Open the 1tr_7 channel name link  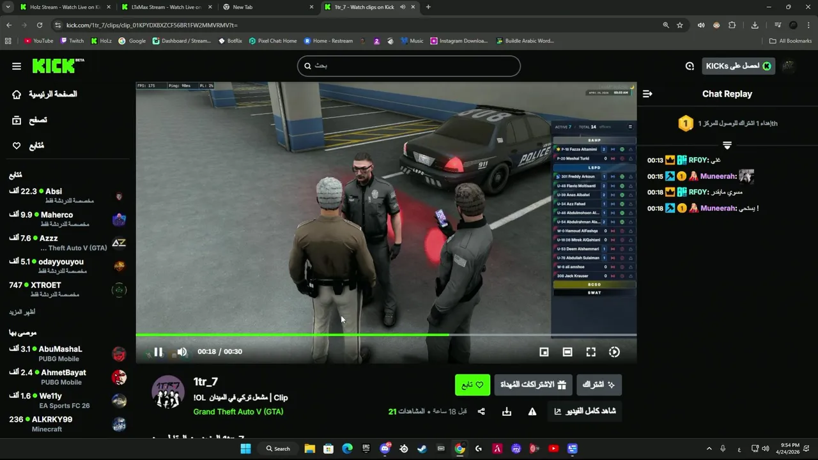[206, 381]
